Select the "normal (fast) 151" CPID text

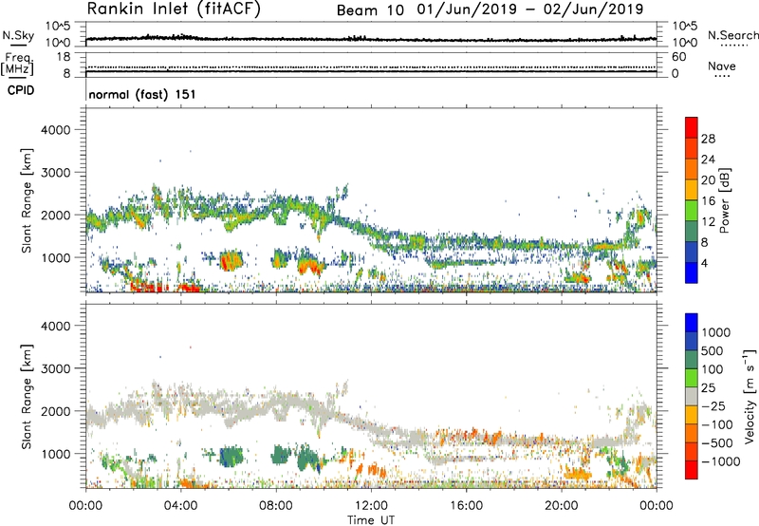click(141, 94)
